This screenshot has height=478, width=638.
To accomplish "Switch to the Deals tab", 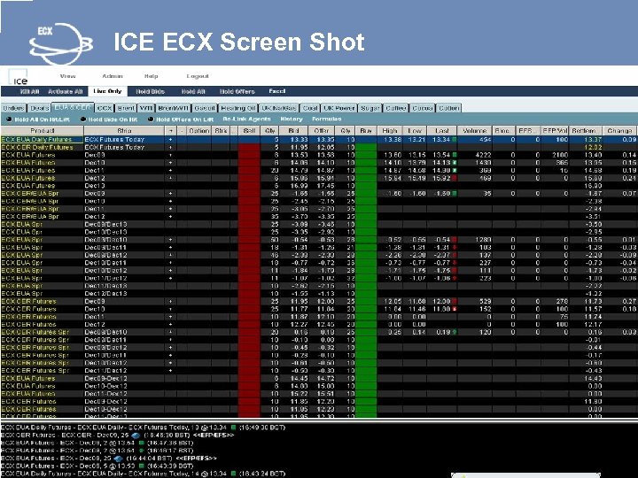I will [40, 108].
